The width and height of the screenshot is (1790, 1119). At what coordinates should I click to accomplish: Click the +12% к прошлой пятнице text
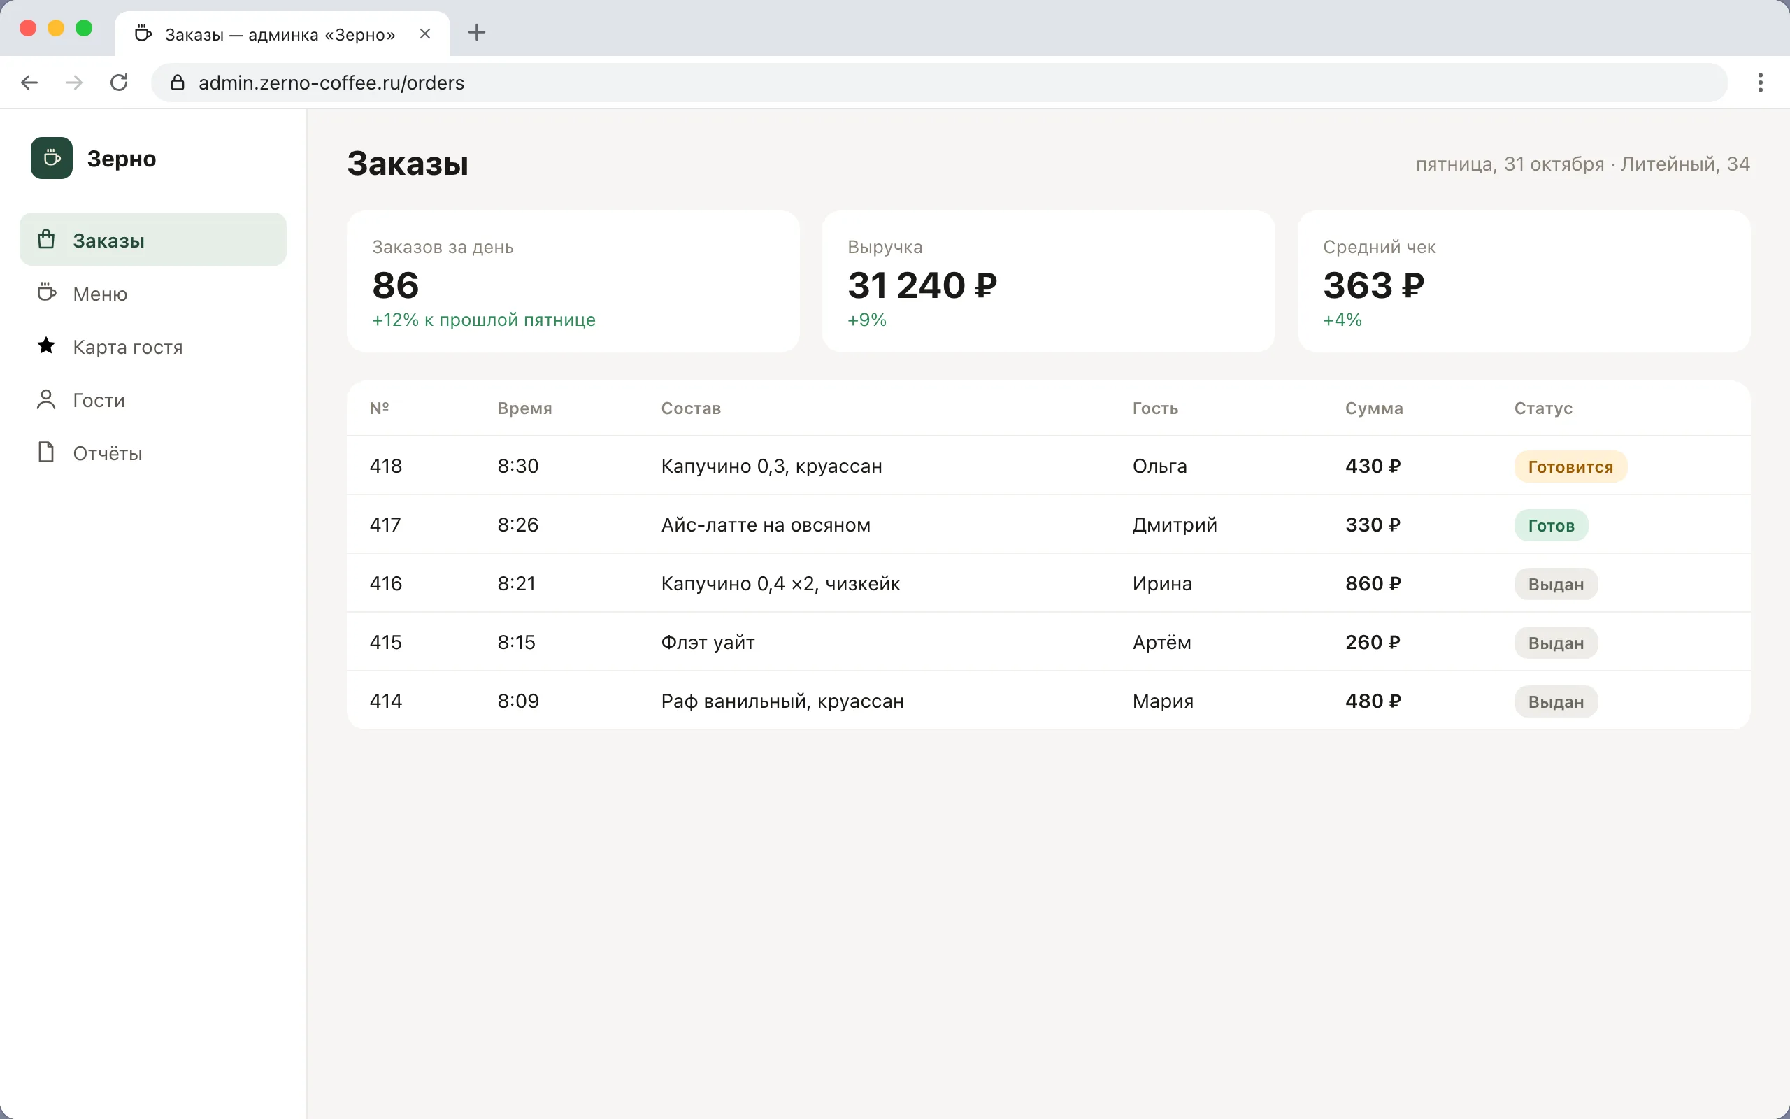(484, 320)
